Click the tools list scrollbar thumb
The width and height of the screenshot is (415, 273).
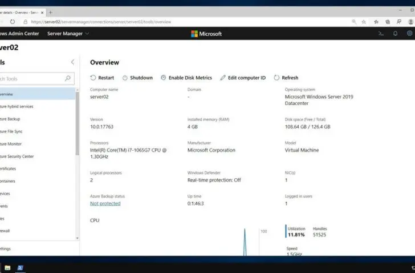[x=78, y=123]
